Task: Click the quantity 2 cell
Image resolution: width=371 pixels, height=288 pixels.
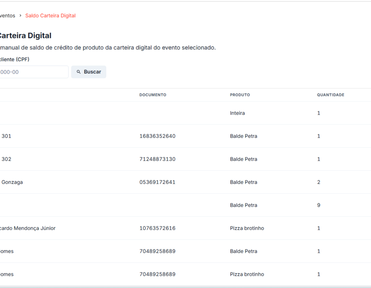Action: click(x=319, y=182)
